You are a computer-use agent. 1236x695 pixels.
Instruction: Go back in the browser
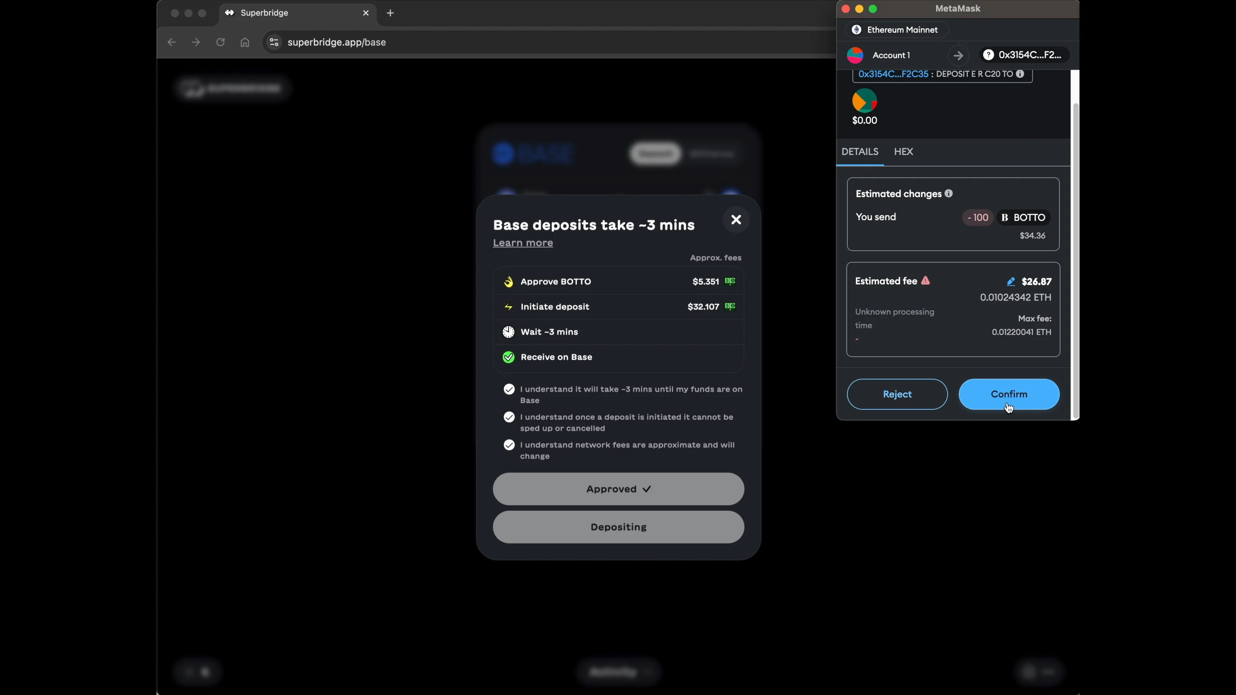[x=171, y=42]
